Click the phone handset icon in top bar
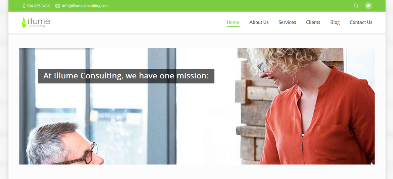 pyautogui.click(x=24, y=6)
